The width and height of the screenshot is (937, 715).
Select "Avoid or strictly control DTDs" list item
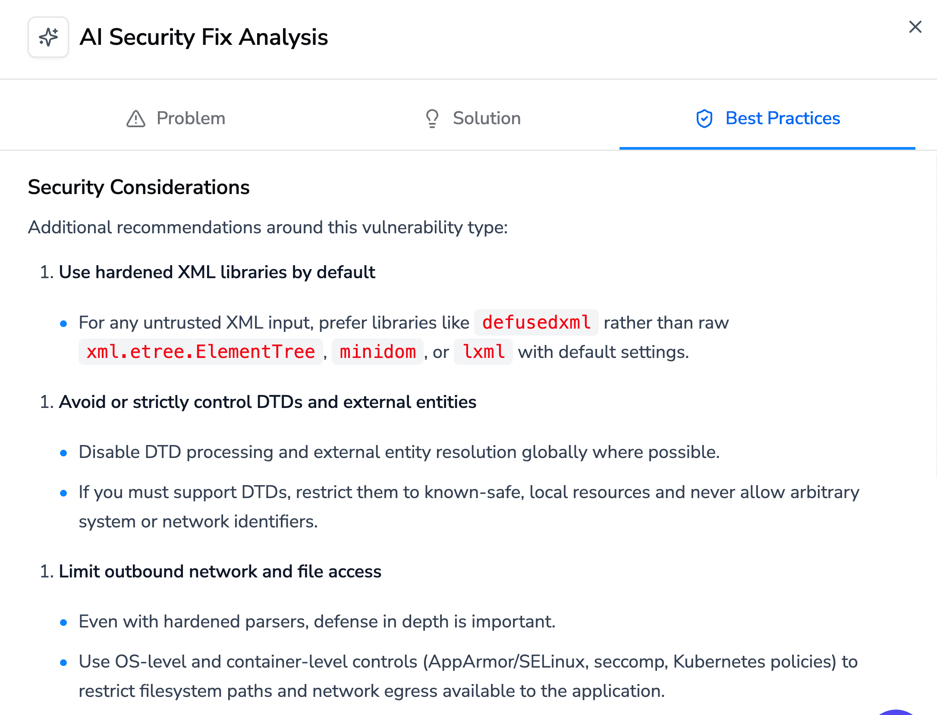(x=267, y=402)
